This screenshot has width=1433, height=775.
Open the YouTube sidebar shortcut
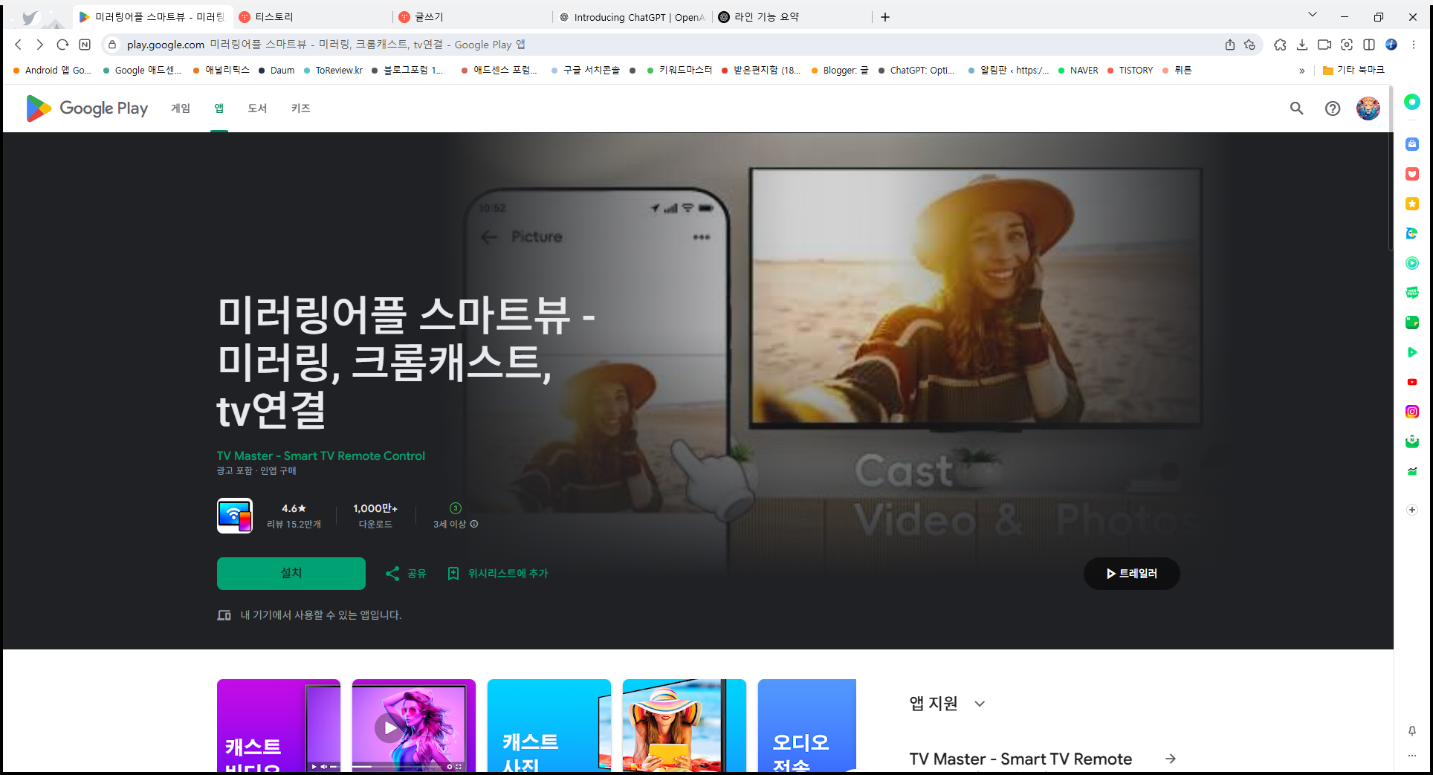1411,381
